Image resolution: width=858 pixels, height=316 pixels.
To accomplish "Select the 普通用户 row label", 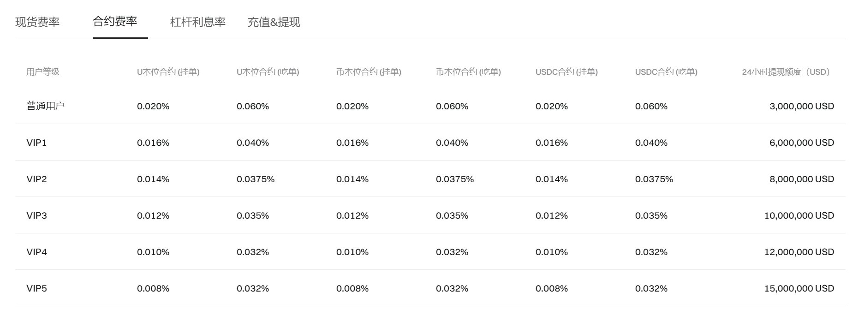I will (x=46, y=106).
